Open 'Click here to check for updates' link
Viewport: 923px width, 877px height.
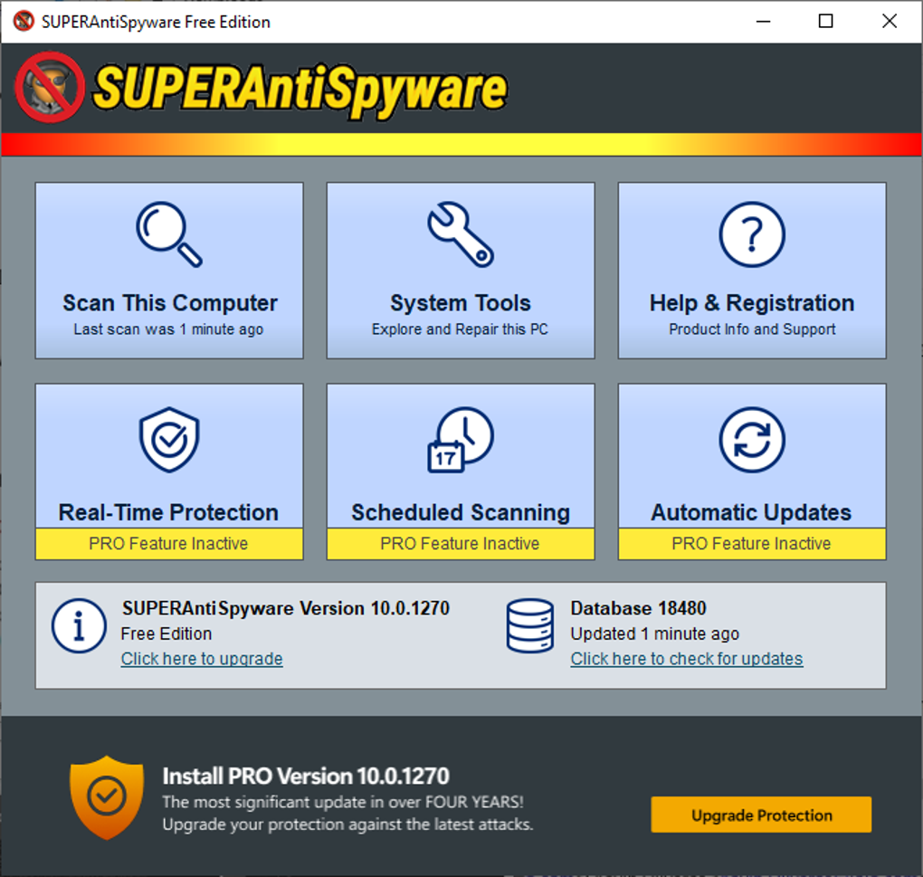[x=686, y=659]
